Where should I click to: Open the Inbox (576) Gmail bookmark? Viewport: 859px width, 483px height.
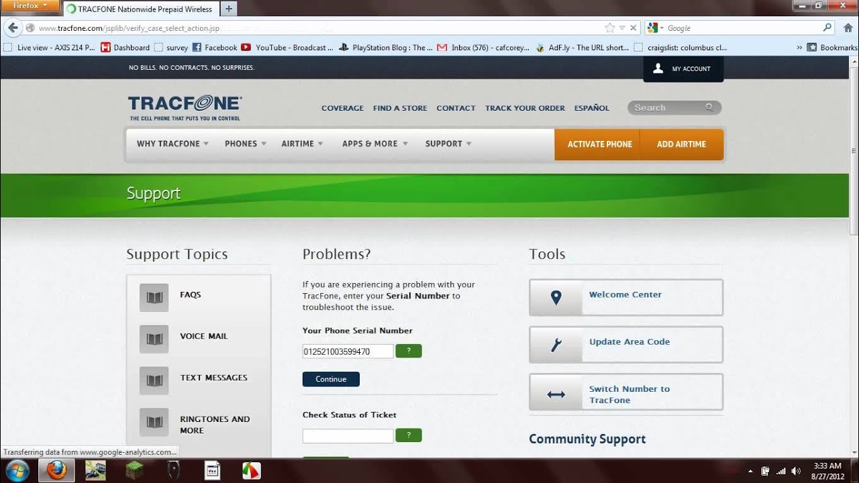click(483, 48)
